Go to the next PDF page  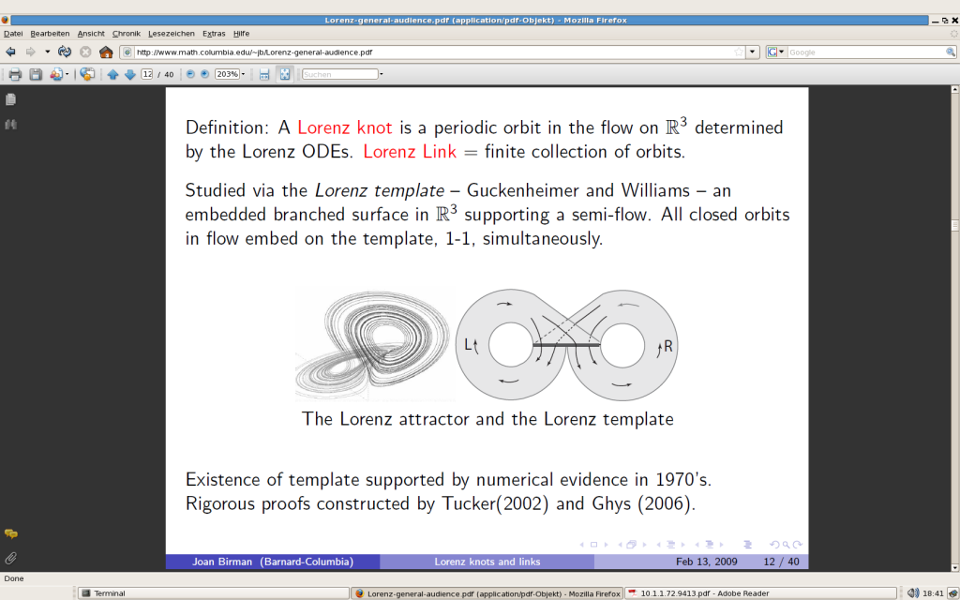(130, 74)
